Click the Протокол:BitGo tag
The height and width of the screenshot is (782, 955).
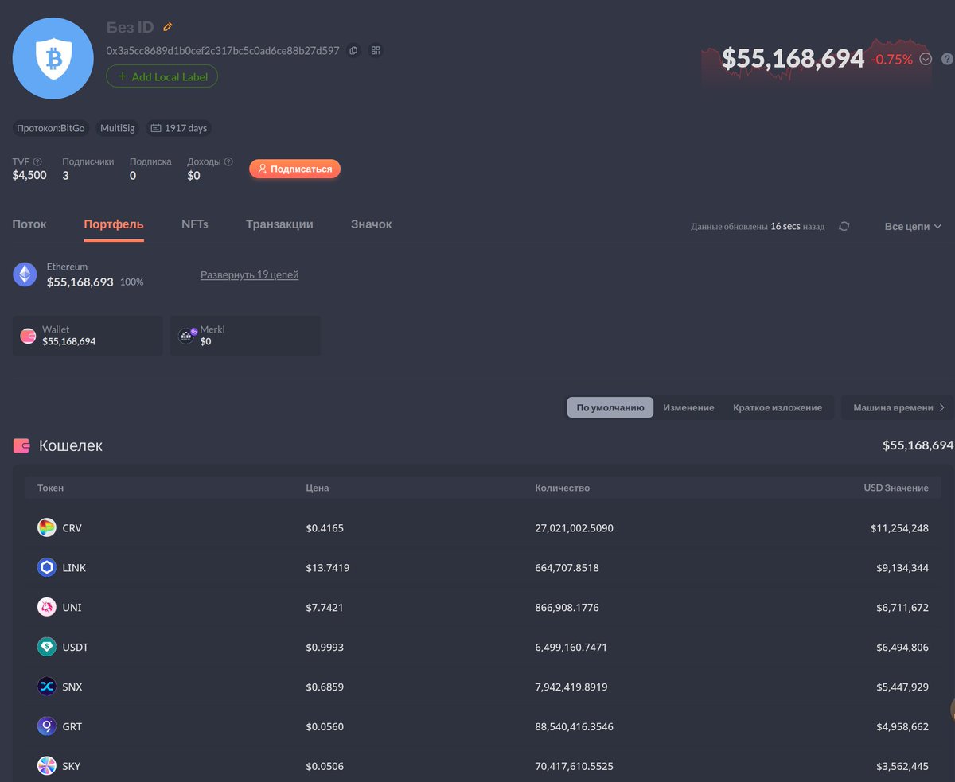tap(51, 128)
